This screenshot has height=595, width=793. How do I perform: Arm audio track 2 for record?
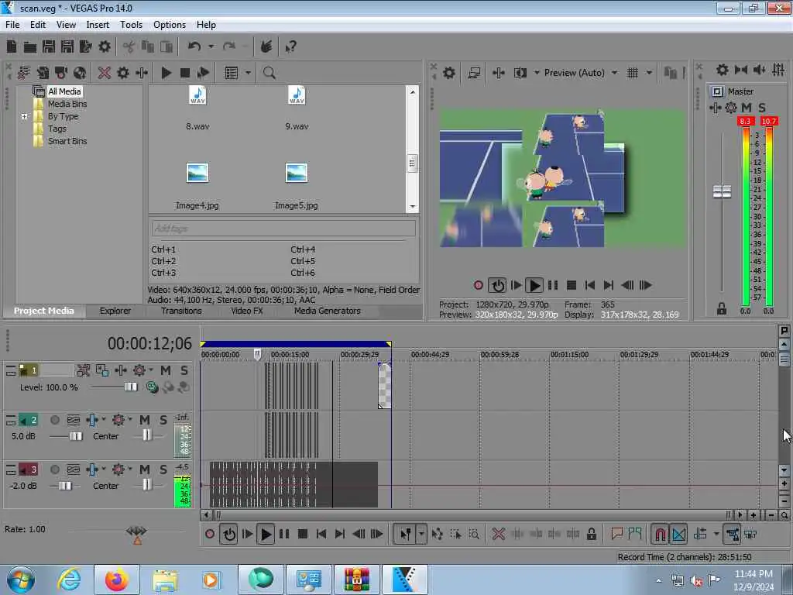point(55,420)
